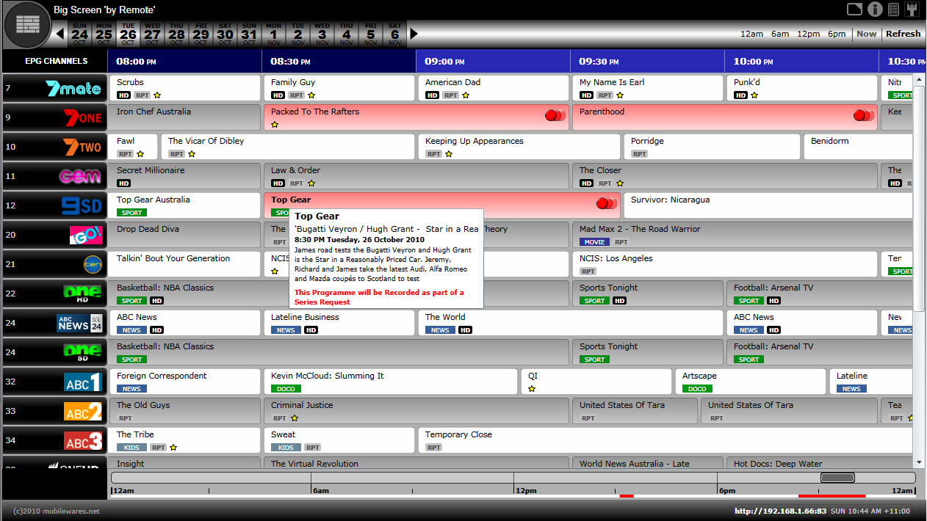Click the MOVIE badge on Mad Max 2

(x=594, y=242)
